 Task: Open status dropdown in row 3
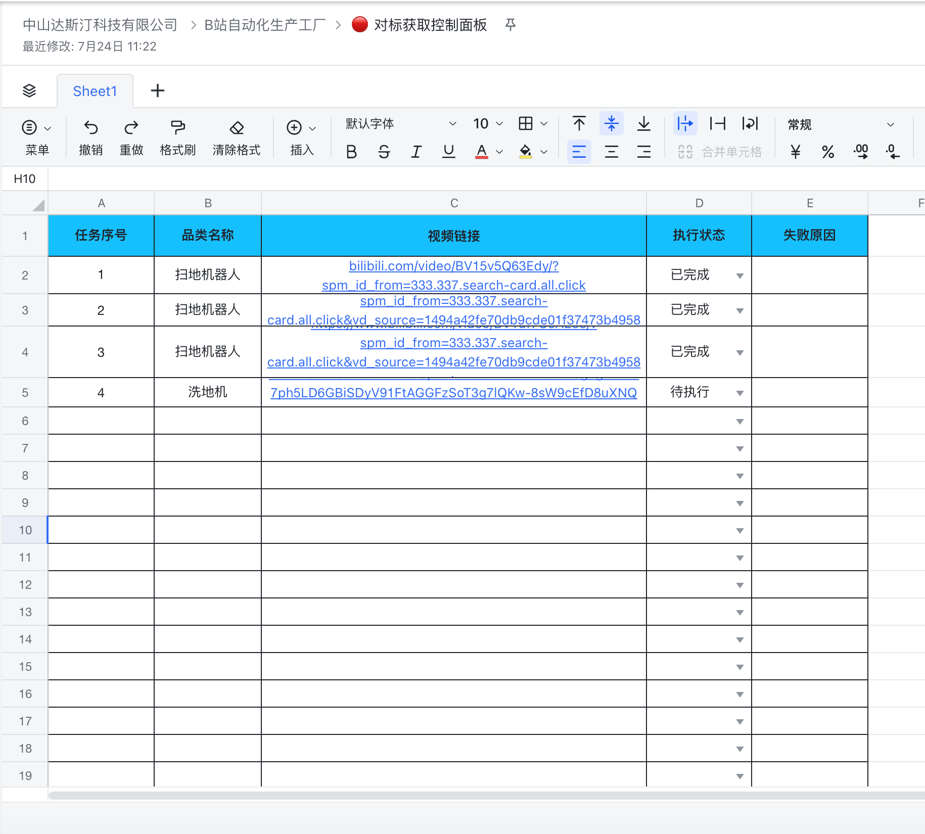(740, 310)
